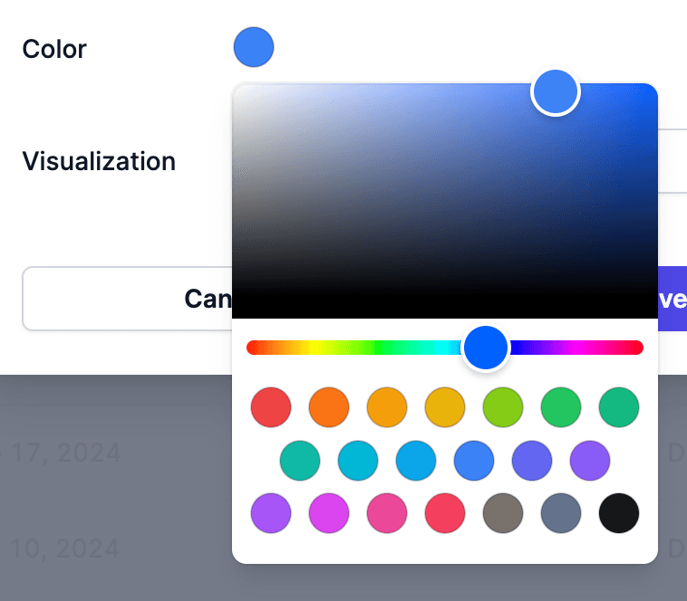687x601 pixels.
Task: Click the hue slider handle
Action: (485, 348)
